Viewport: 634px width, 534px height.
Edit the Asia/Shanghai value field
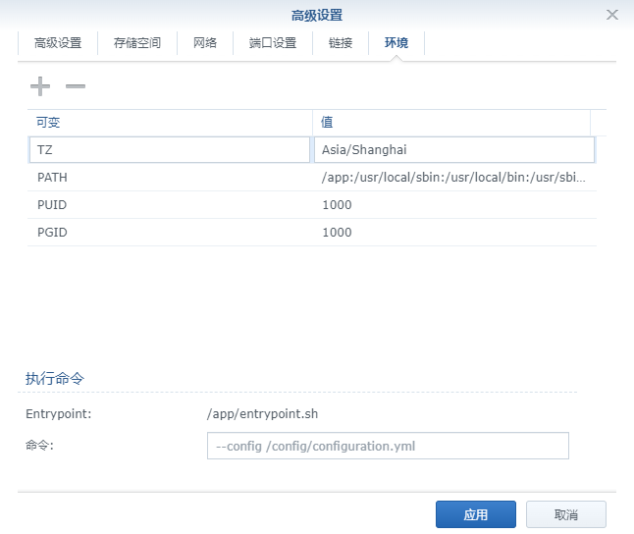[454, 149]
